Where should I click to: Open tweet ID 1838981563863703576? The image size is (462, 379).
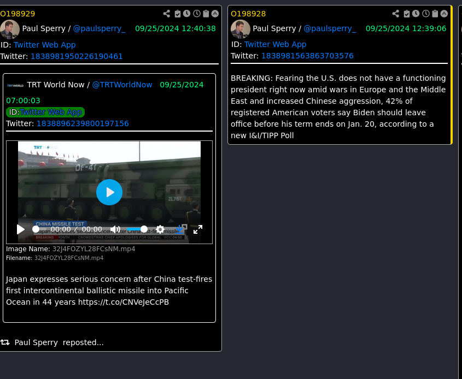point(307,56)
